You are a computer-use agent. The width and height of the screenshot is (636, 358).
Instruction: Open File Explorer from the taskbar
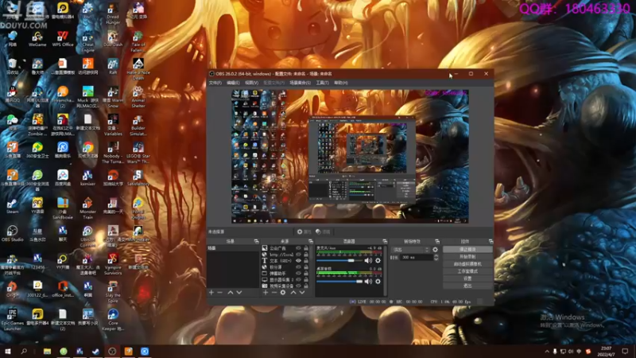(x=47, y=352)
